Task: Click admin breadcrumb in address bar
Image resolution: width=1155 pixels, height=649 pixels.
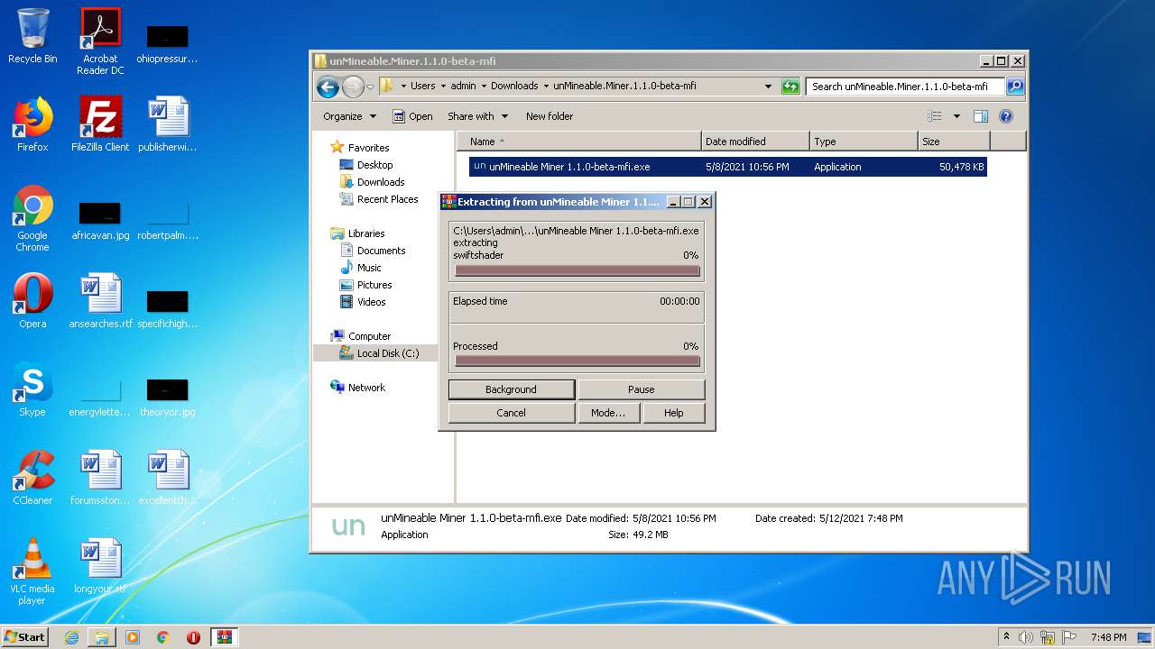Action: pyautogui.click(x=463, y=87)
